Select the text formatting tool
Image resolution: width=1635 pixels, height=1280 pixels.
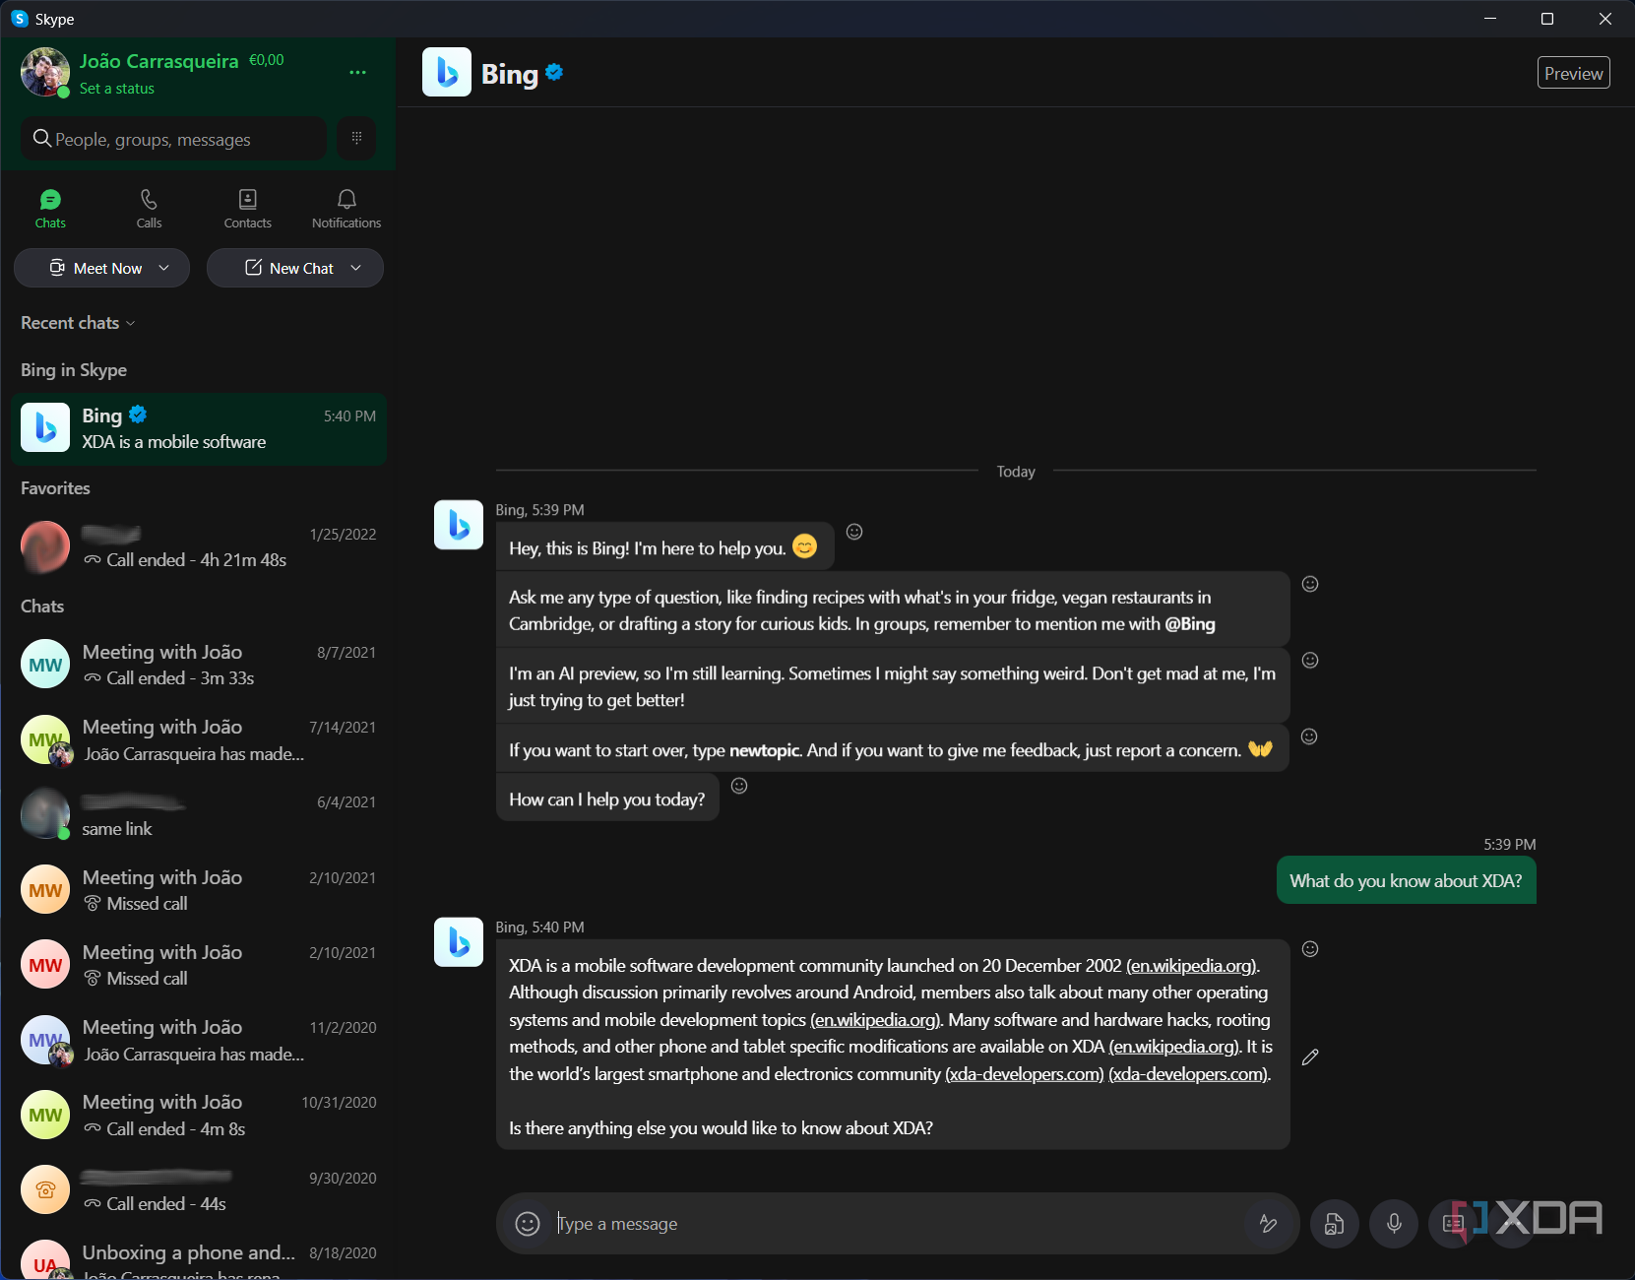pos(1269,1223)
